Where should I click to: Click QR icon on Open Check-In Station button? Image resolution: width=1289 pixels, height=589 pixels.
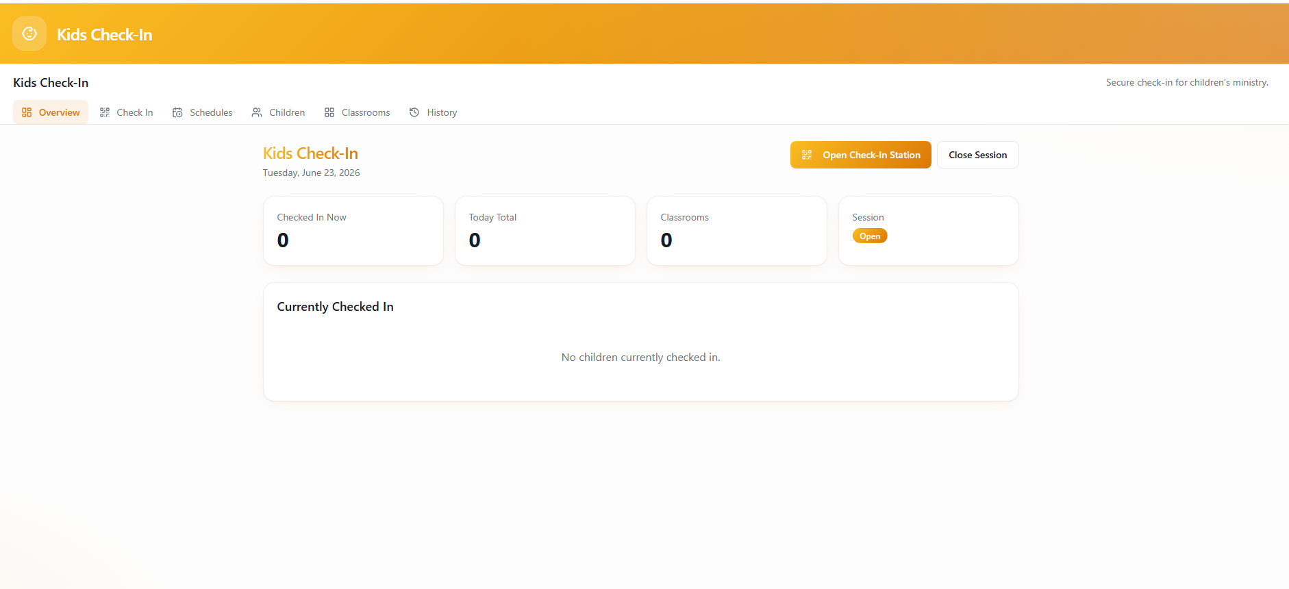click(807, 155)
